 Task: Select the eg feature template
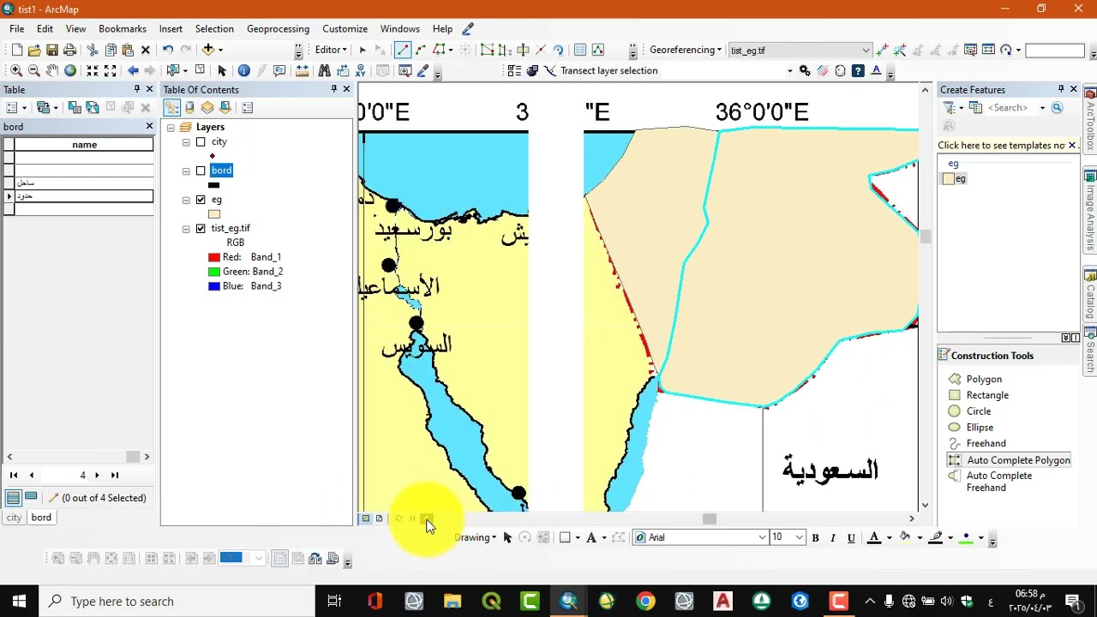click(954, 179)
